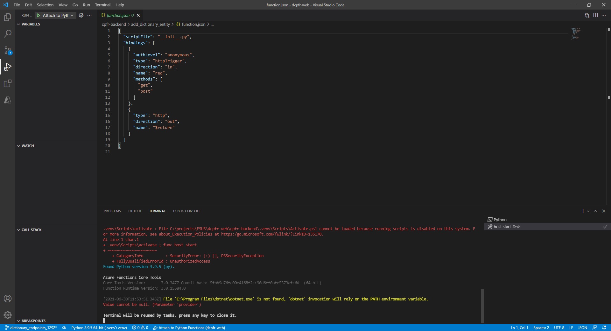
Task: Open launch.json via the debug gear icon
Action: click(x=81, y=15)
